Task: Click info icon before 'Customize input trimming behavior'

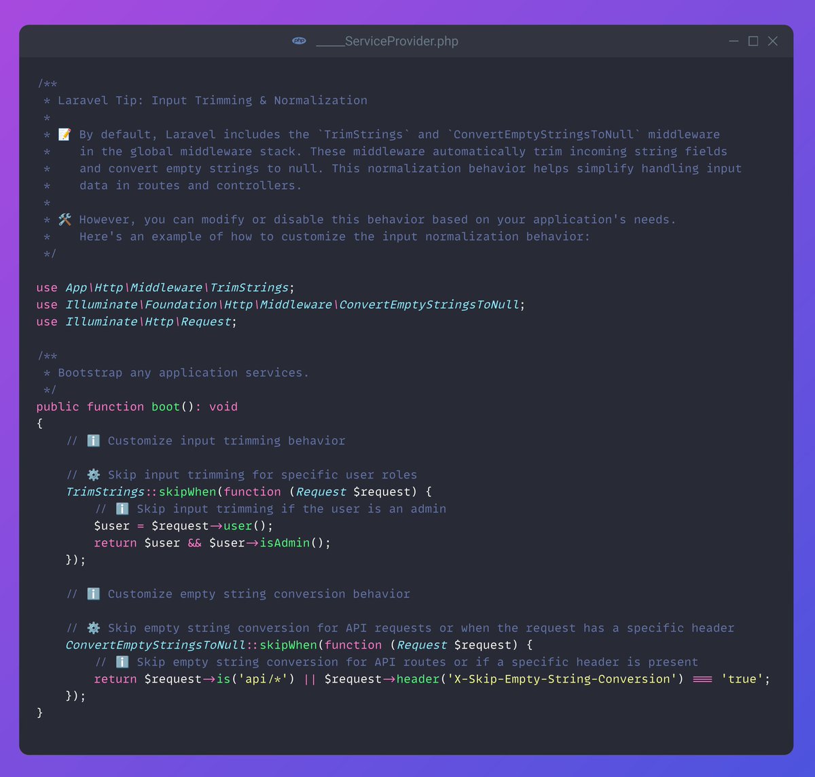Action: (x=94, y=441)
